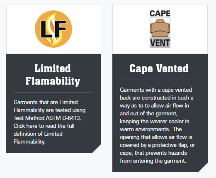The width and height of the screenshot is (216, 178).
Task: Click the divider under Limited Flamability title
Action: pos(53,92)
